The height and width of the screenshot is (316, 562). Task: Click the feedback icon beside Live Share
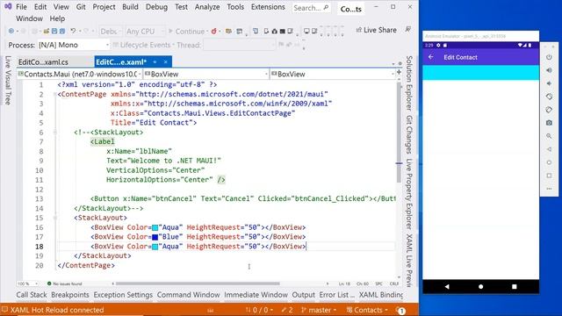tap(407, 29)
